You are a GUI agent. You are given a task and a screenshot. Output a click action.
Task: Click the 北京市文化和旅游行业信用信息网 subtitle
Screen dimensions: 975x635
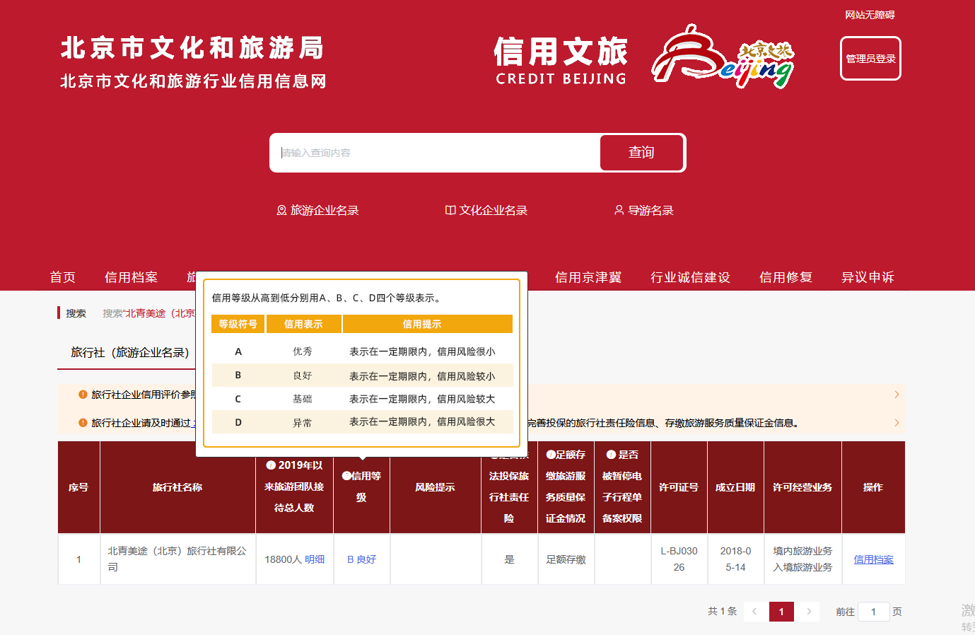194,81
